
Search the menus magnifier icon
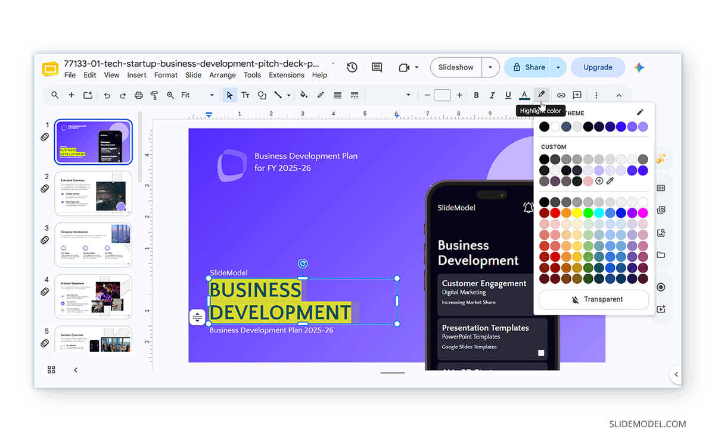(55, 95)
